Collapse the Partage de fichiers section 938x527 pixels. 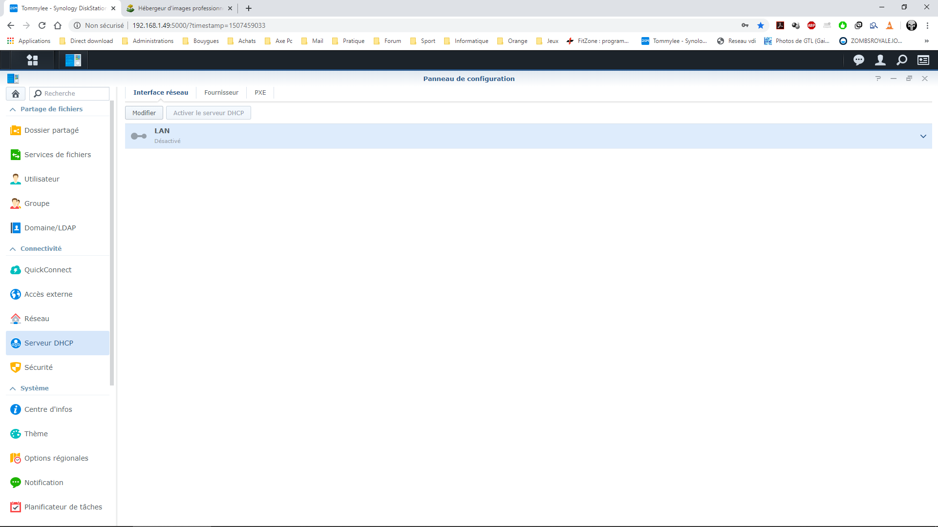click(13, 109)
